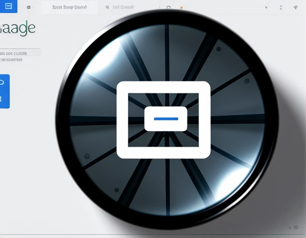Click the first of the three top-right toolbar icons
306x238 pixels.
coord(266,8)
